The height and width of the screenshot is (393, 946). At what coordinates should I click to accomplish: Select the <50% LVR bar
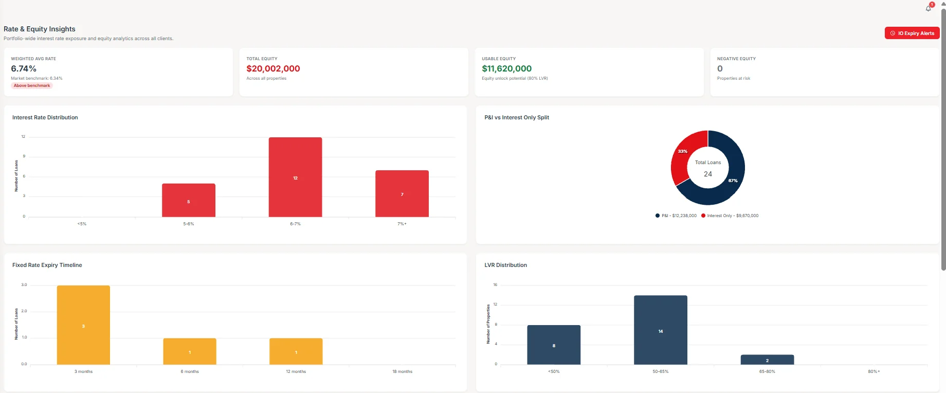pyautogui.click(x=554, y=345)
